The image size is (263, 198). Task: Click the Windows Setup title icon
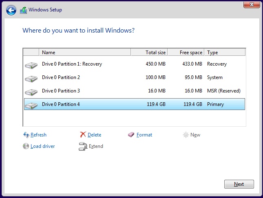click(23, 10)
